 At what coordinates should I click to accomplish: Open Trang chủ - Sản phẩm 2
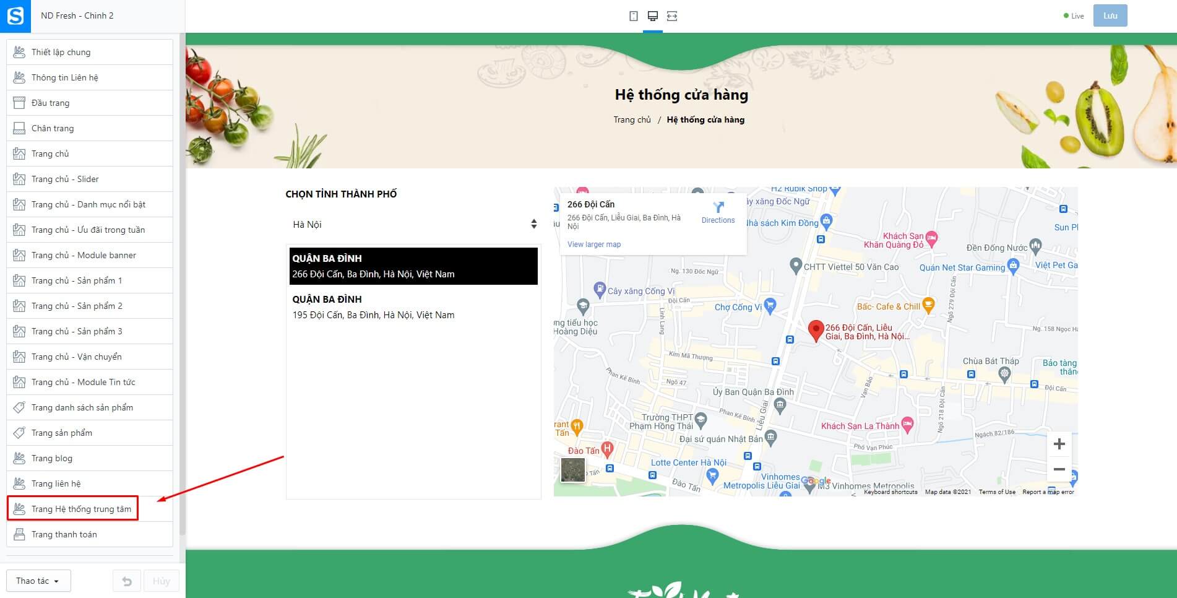pos(90,306)
